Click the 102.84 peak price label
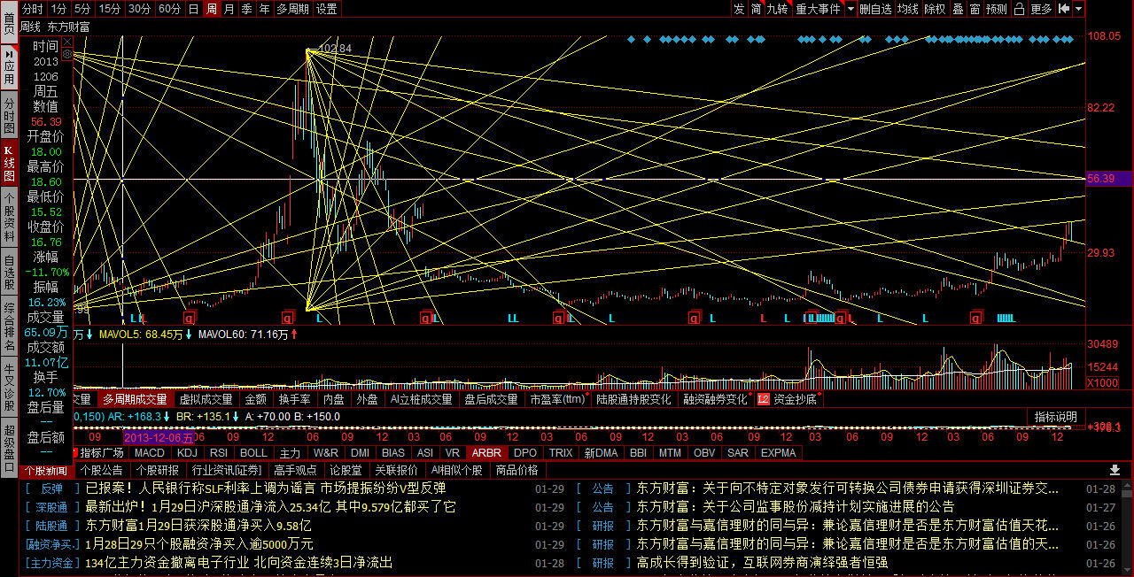Screen dimensions: 1134x577 click(x=335, y=48)
